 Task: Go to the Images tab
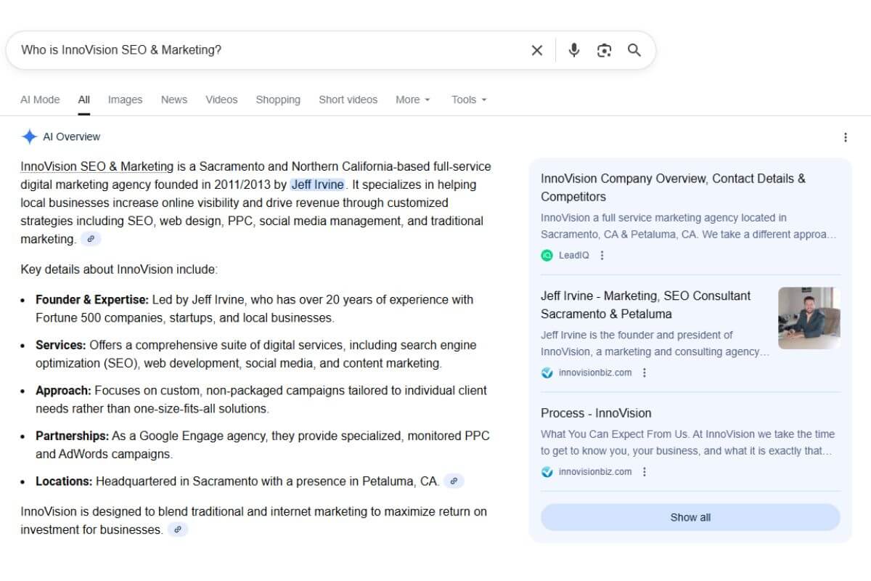click(125, 99)
